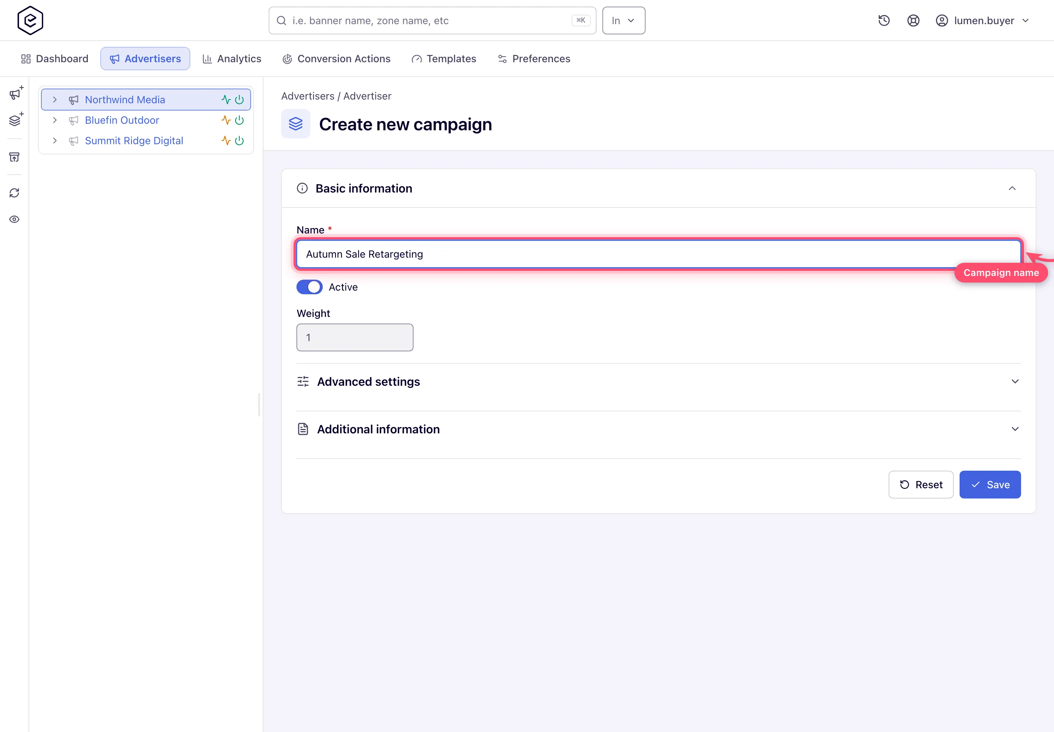Select Bluefin Outdoor advertiser
The height and width of the screenshot is (732, 1054).
(122, 120)
